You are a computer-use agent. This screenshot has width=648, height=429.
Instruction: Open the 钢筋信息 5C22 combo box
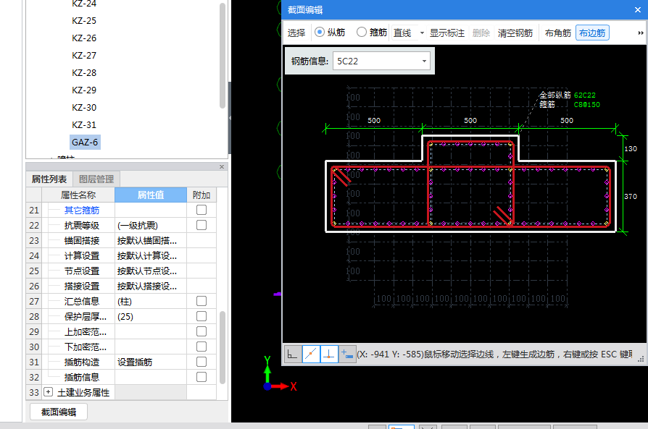pos(381,61)
